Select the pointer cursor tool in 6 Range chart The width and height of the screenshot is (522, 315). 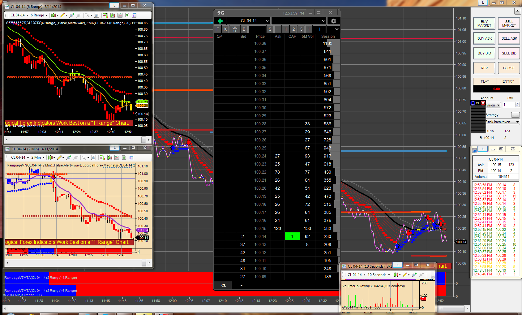[x=88, y=15]
